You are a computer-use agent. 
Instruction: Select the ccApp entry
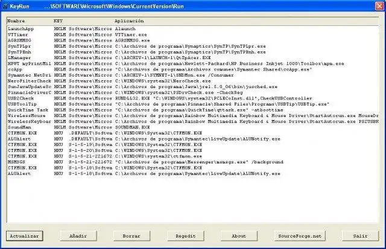[193, 69]
